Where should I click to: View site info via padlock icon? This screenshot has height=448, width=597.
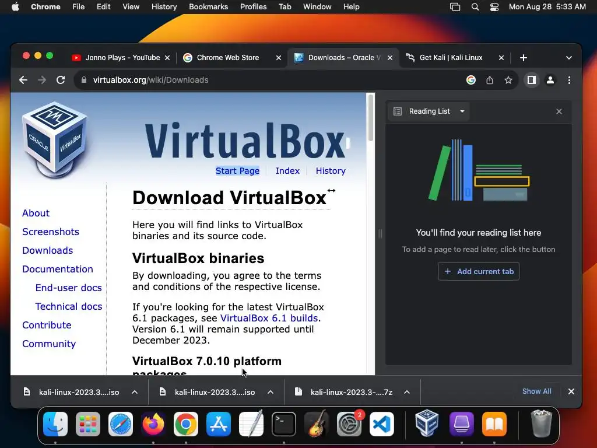[x=84, y=80]
